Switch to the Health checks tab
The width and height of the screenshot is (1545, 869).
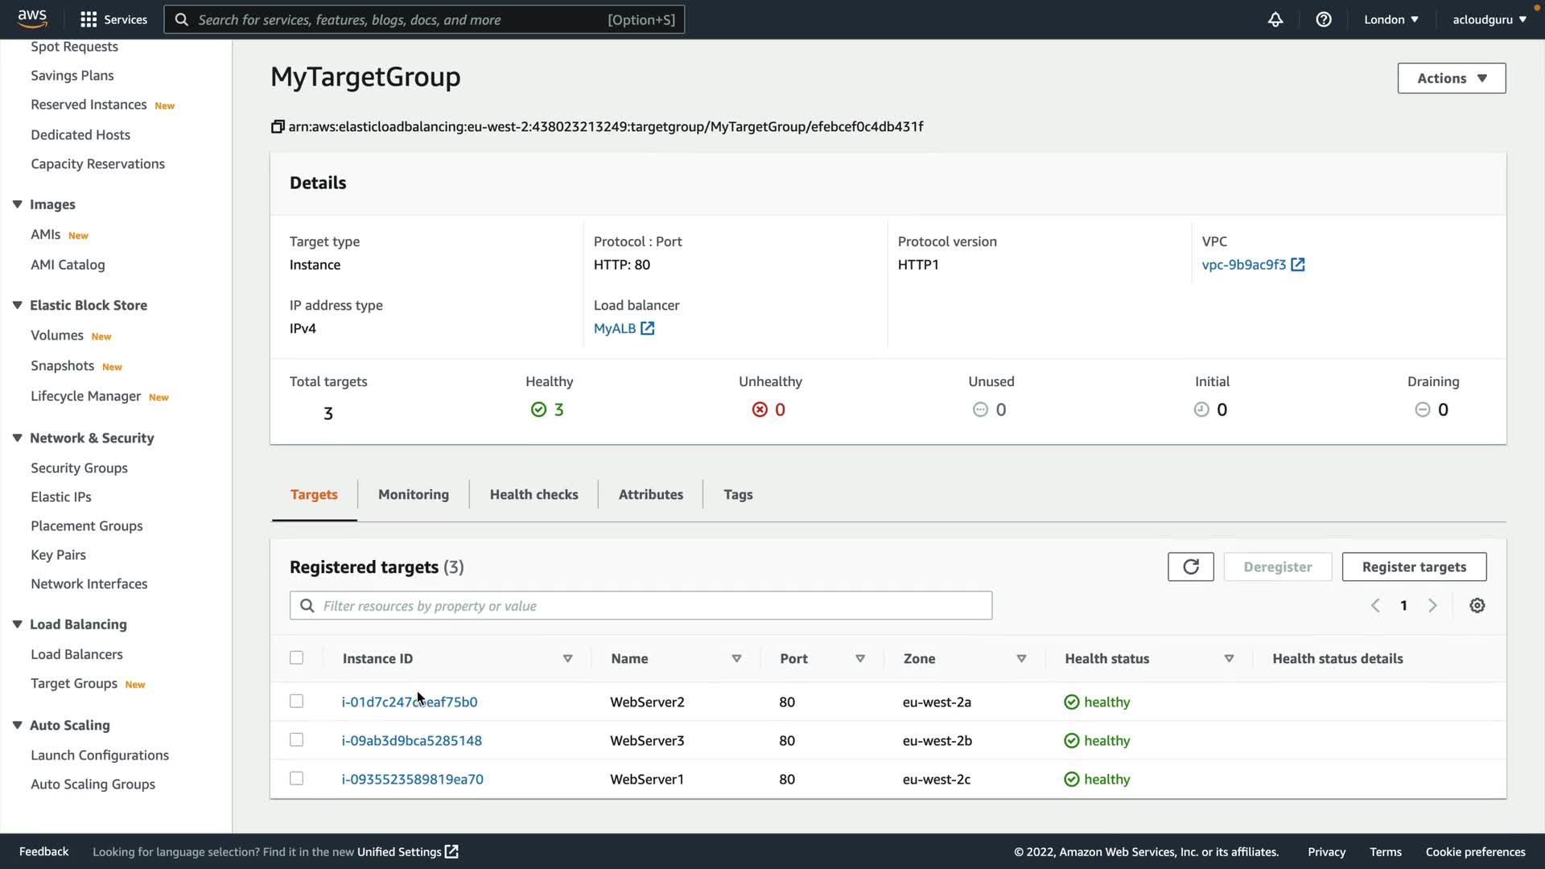pyautogui.click(x=534, y=494)
